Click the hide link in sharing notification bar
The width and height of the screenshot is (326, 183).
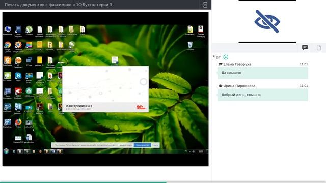155,145
